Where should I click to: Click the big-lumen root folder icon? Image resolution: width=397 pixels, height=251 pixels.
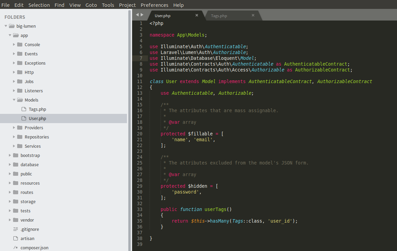(12, 26)
